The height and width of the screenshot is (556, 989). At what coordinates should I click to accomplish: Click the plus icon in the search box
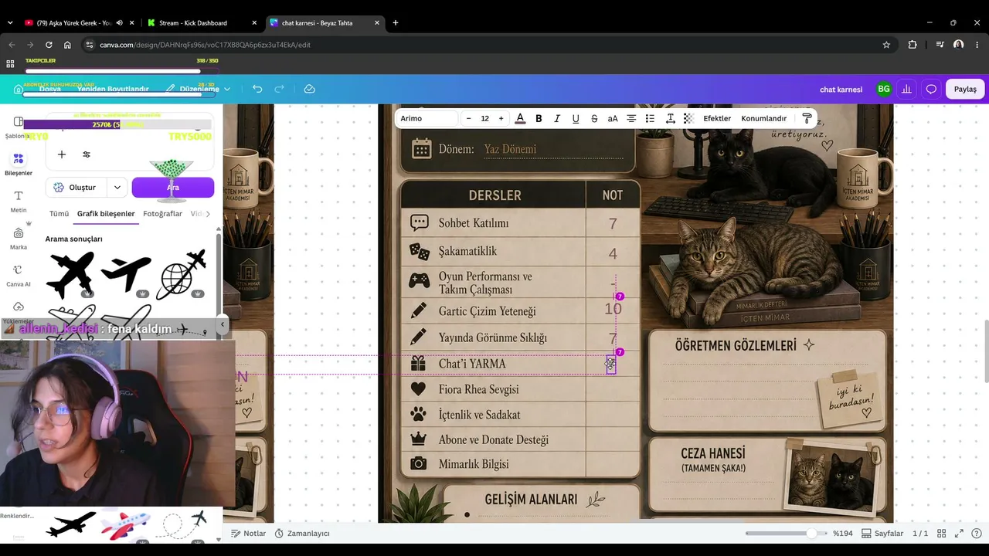[x=62, y=154]
